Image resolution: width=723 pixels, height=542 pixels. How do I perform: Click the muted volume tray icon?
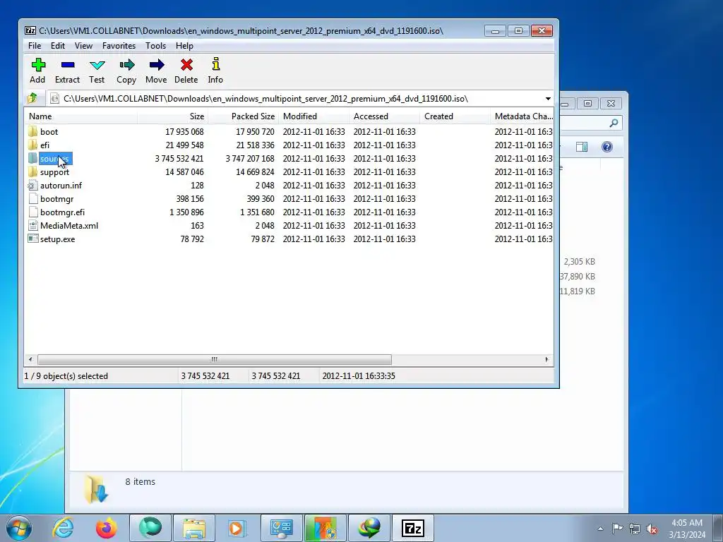click(x=652, y=529)
